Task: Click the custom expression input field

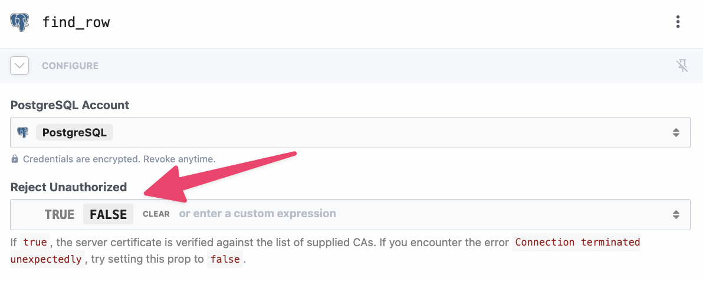Action: click(x=413, y=214)
